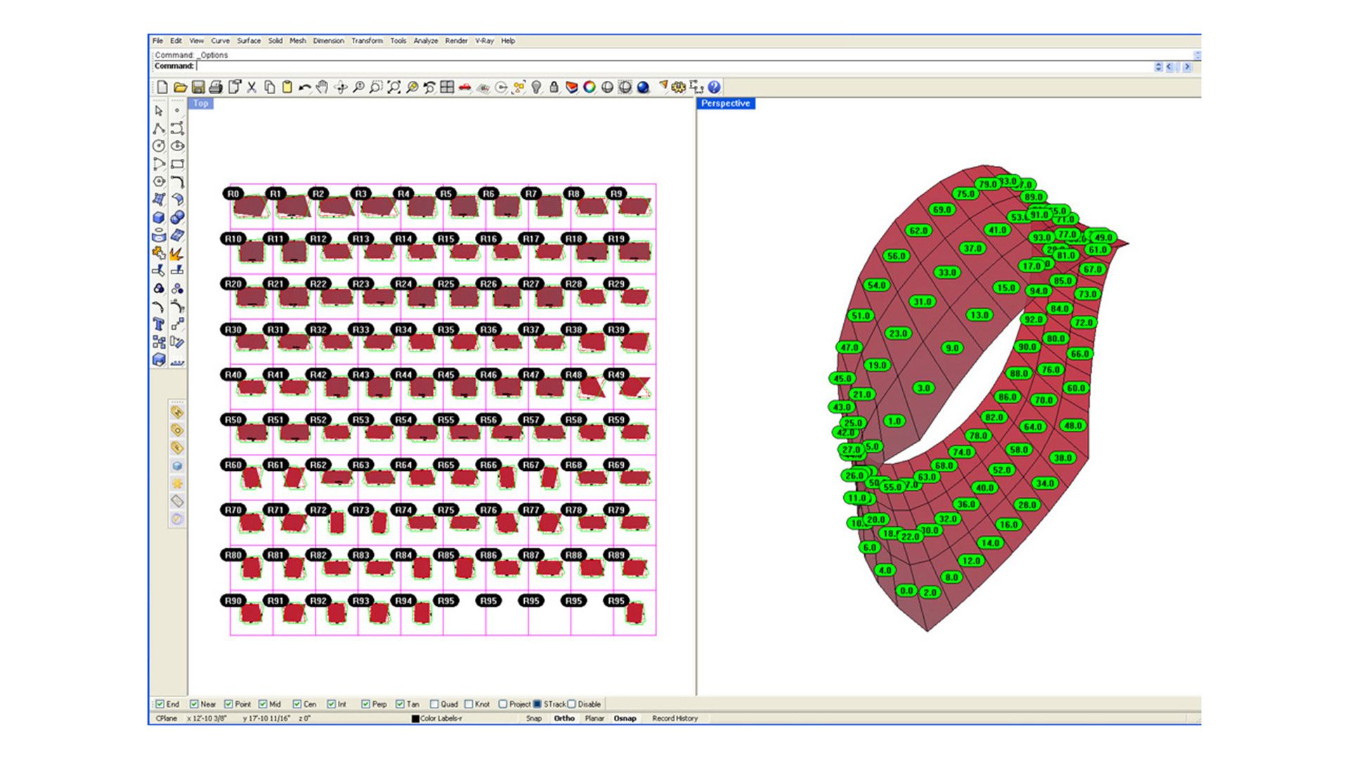Open the Surface menu
Viewport: 1349px width, 759px height.
(249, 41)
